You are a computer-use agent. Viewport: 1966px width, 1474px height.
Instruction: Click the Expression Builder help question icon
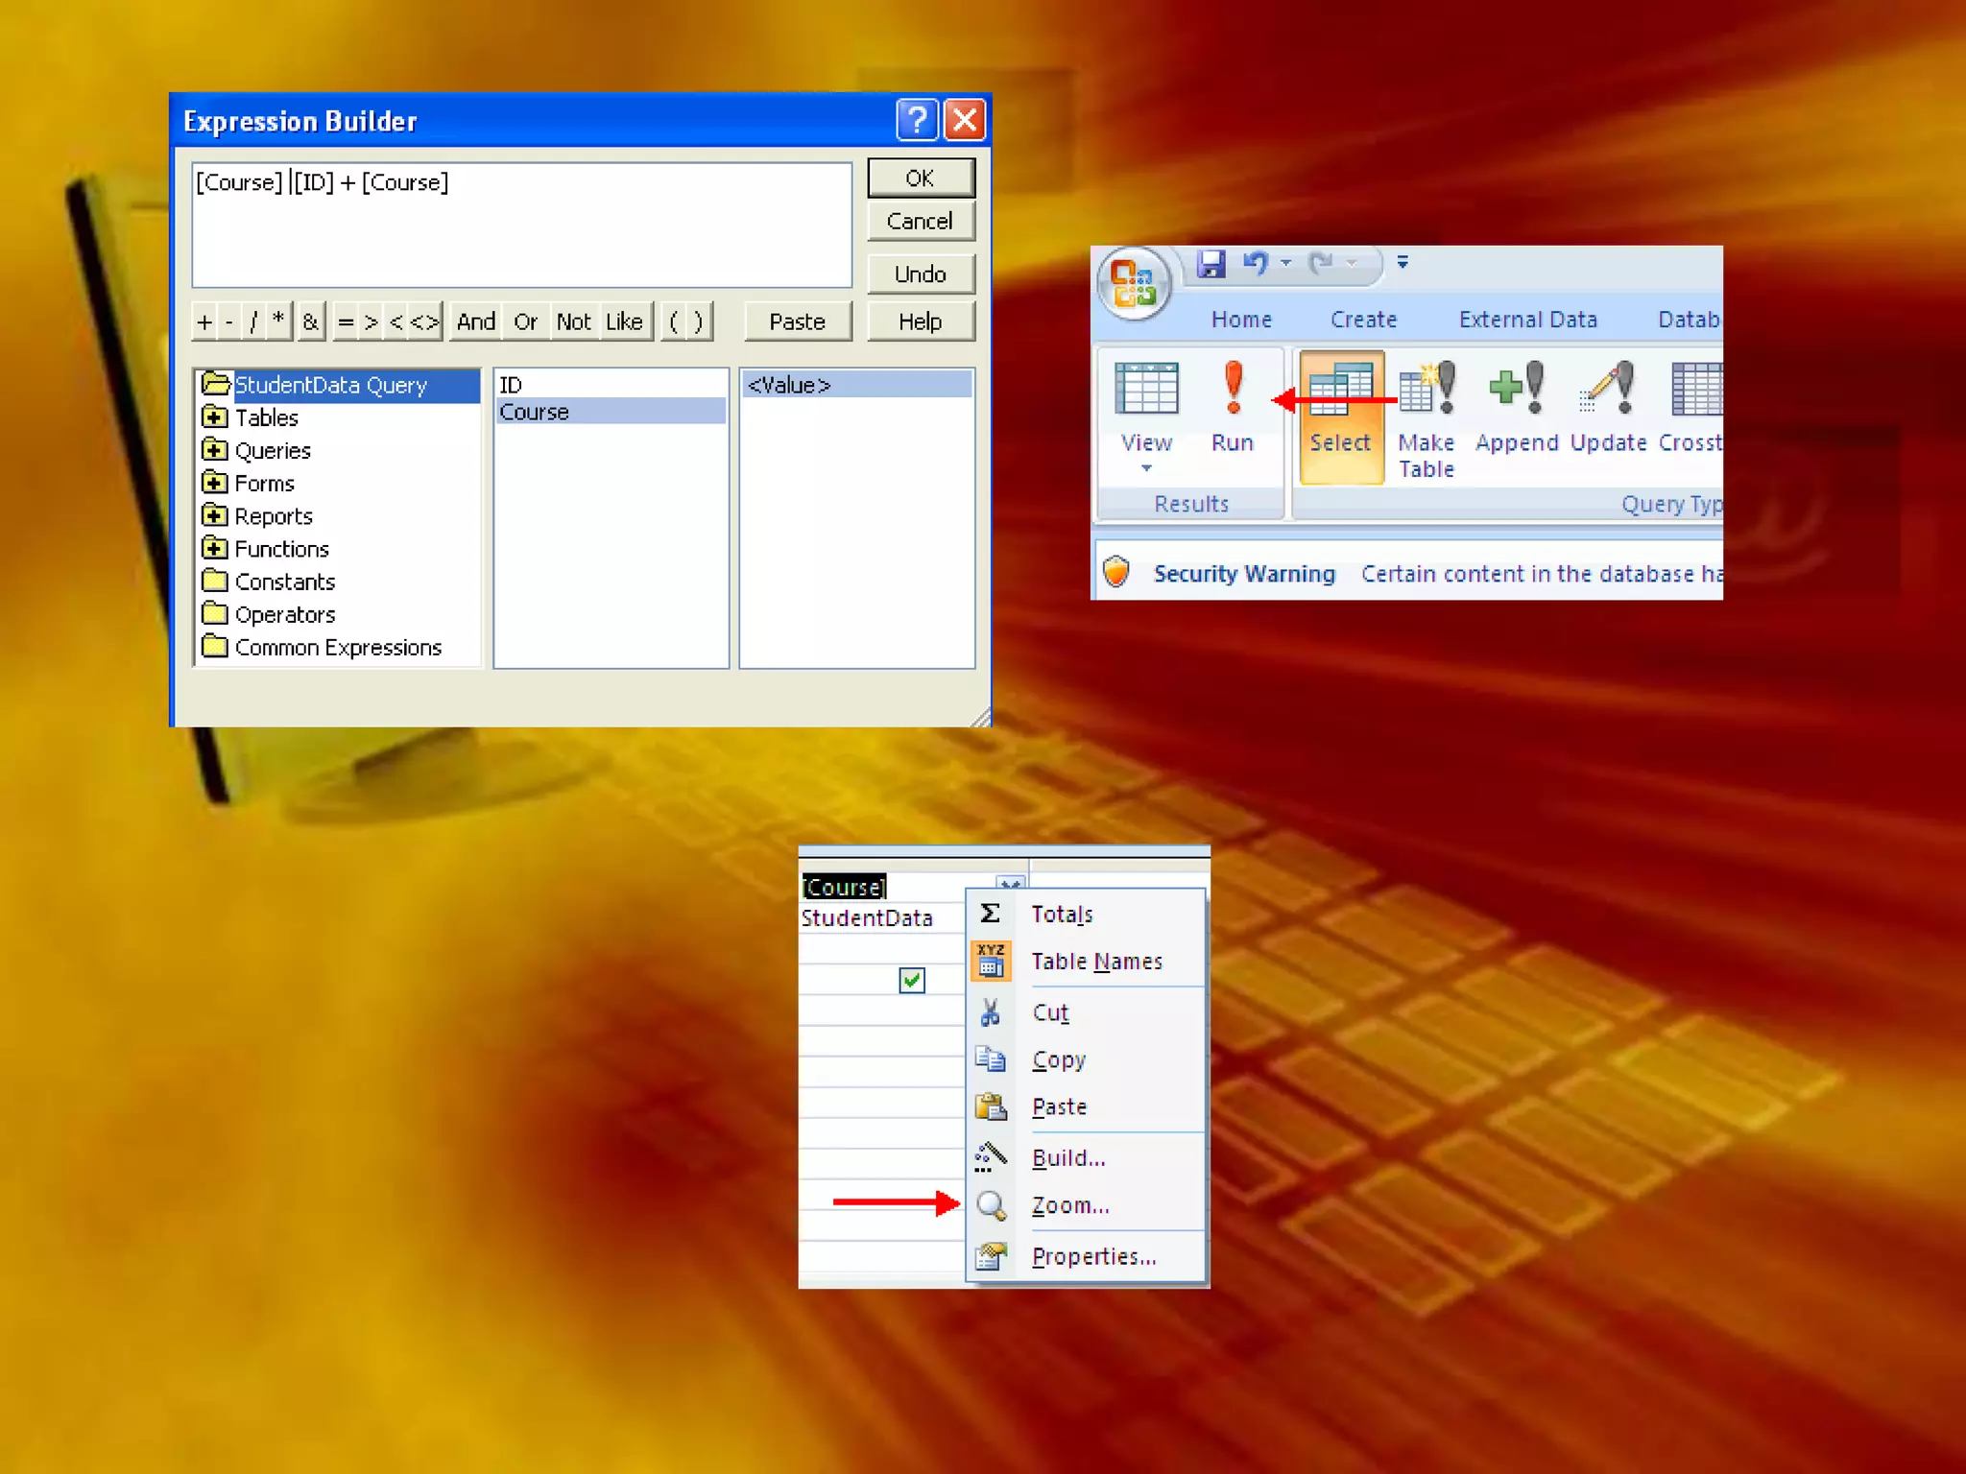pyautogui.click(x=917, y=120)
